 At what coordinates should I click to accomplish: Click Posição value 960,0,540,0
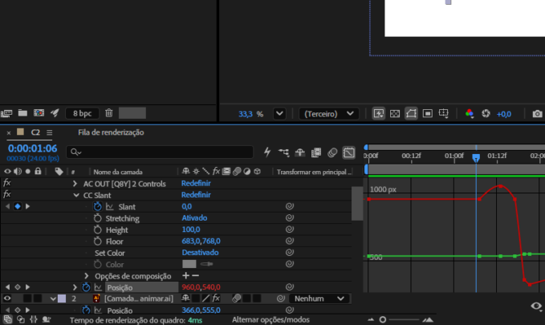tap(201, 287)
